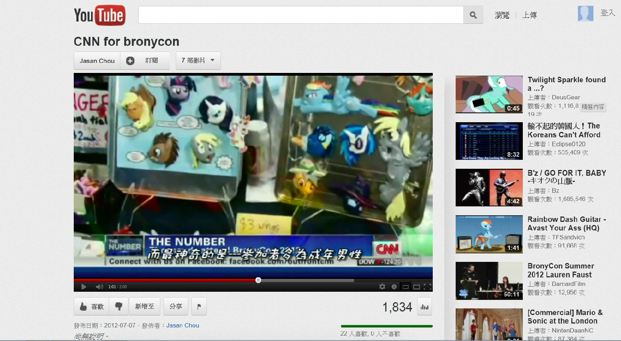This screenshot has width=621, height=341.
Task: Switch to the large player size
Action: pyautogui.click(x=416, y=287)
